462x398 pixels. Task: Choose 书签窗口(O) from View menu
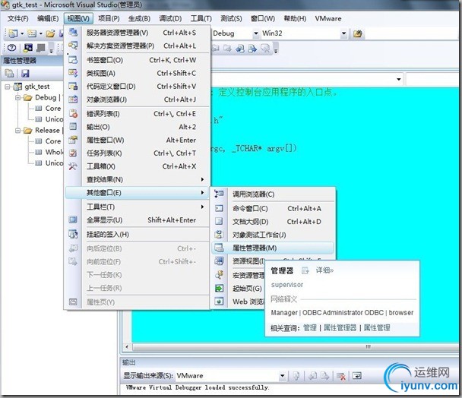click(x=138, y=60)
